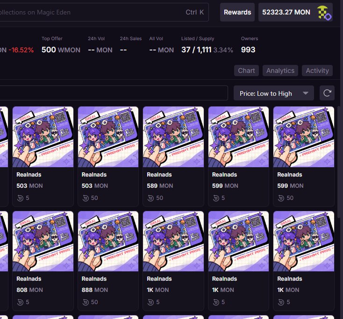Viewport: 343px width, 319px height.
Task: Click the sort dropdown arrow
Action: 305,93
